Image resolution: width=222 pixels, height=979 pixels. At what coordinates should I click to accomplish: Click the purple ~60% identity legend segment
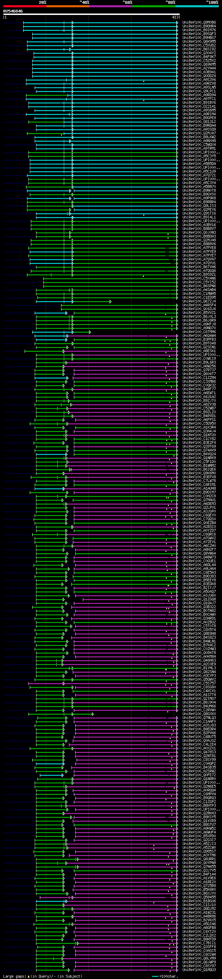point(111,6)
